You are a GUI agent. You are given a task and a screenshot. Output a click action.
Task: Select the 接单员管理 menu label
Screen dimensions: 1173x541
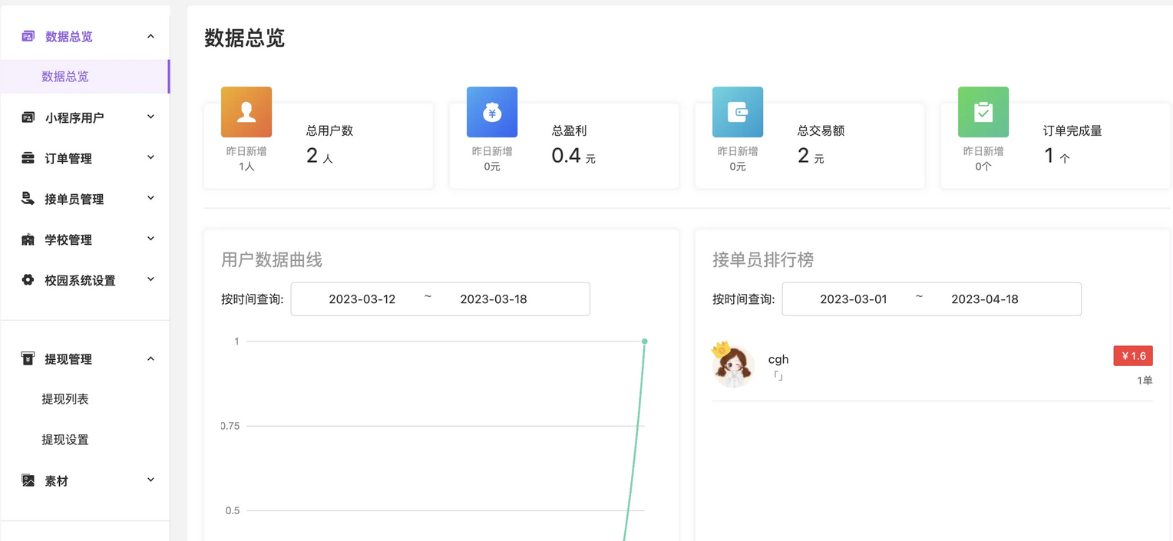pyautogui.click(x=74, y=199)
